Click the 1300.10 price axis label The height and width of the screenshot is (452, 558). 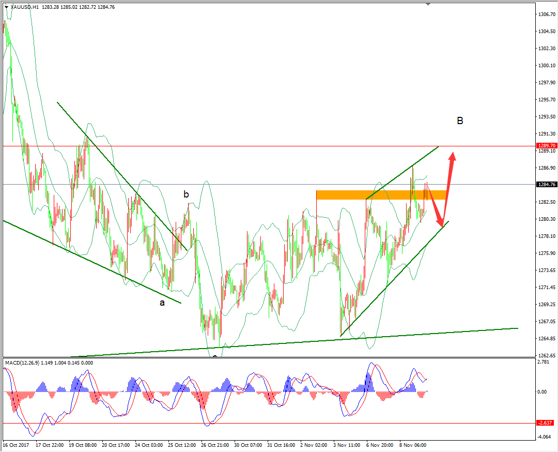tap(547, 66)
